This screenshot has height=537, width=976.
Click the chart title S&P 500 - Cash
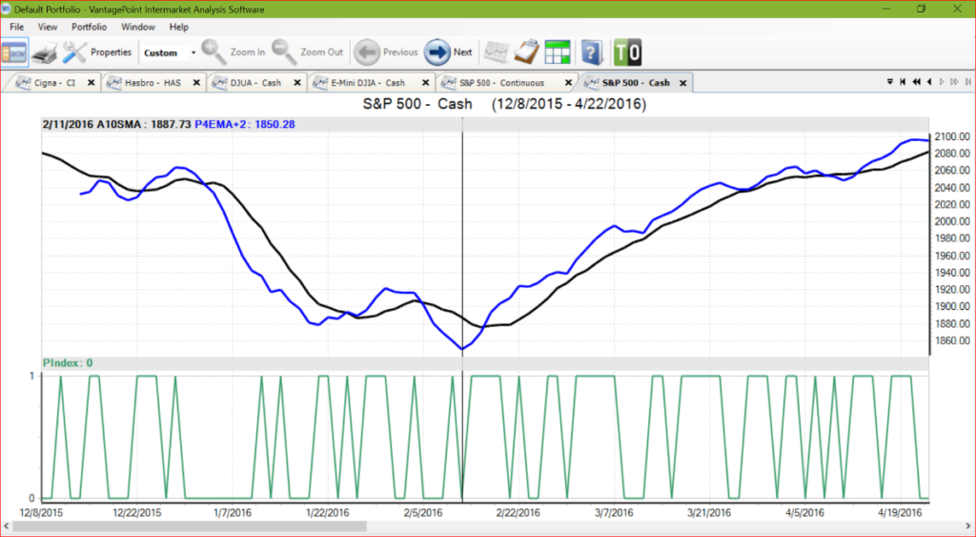click(x=417, y=104)
